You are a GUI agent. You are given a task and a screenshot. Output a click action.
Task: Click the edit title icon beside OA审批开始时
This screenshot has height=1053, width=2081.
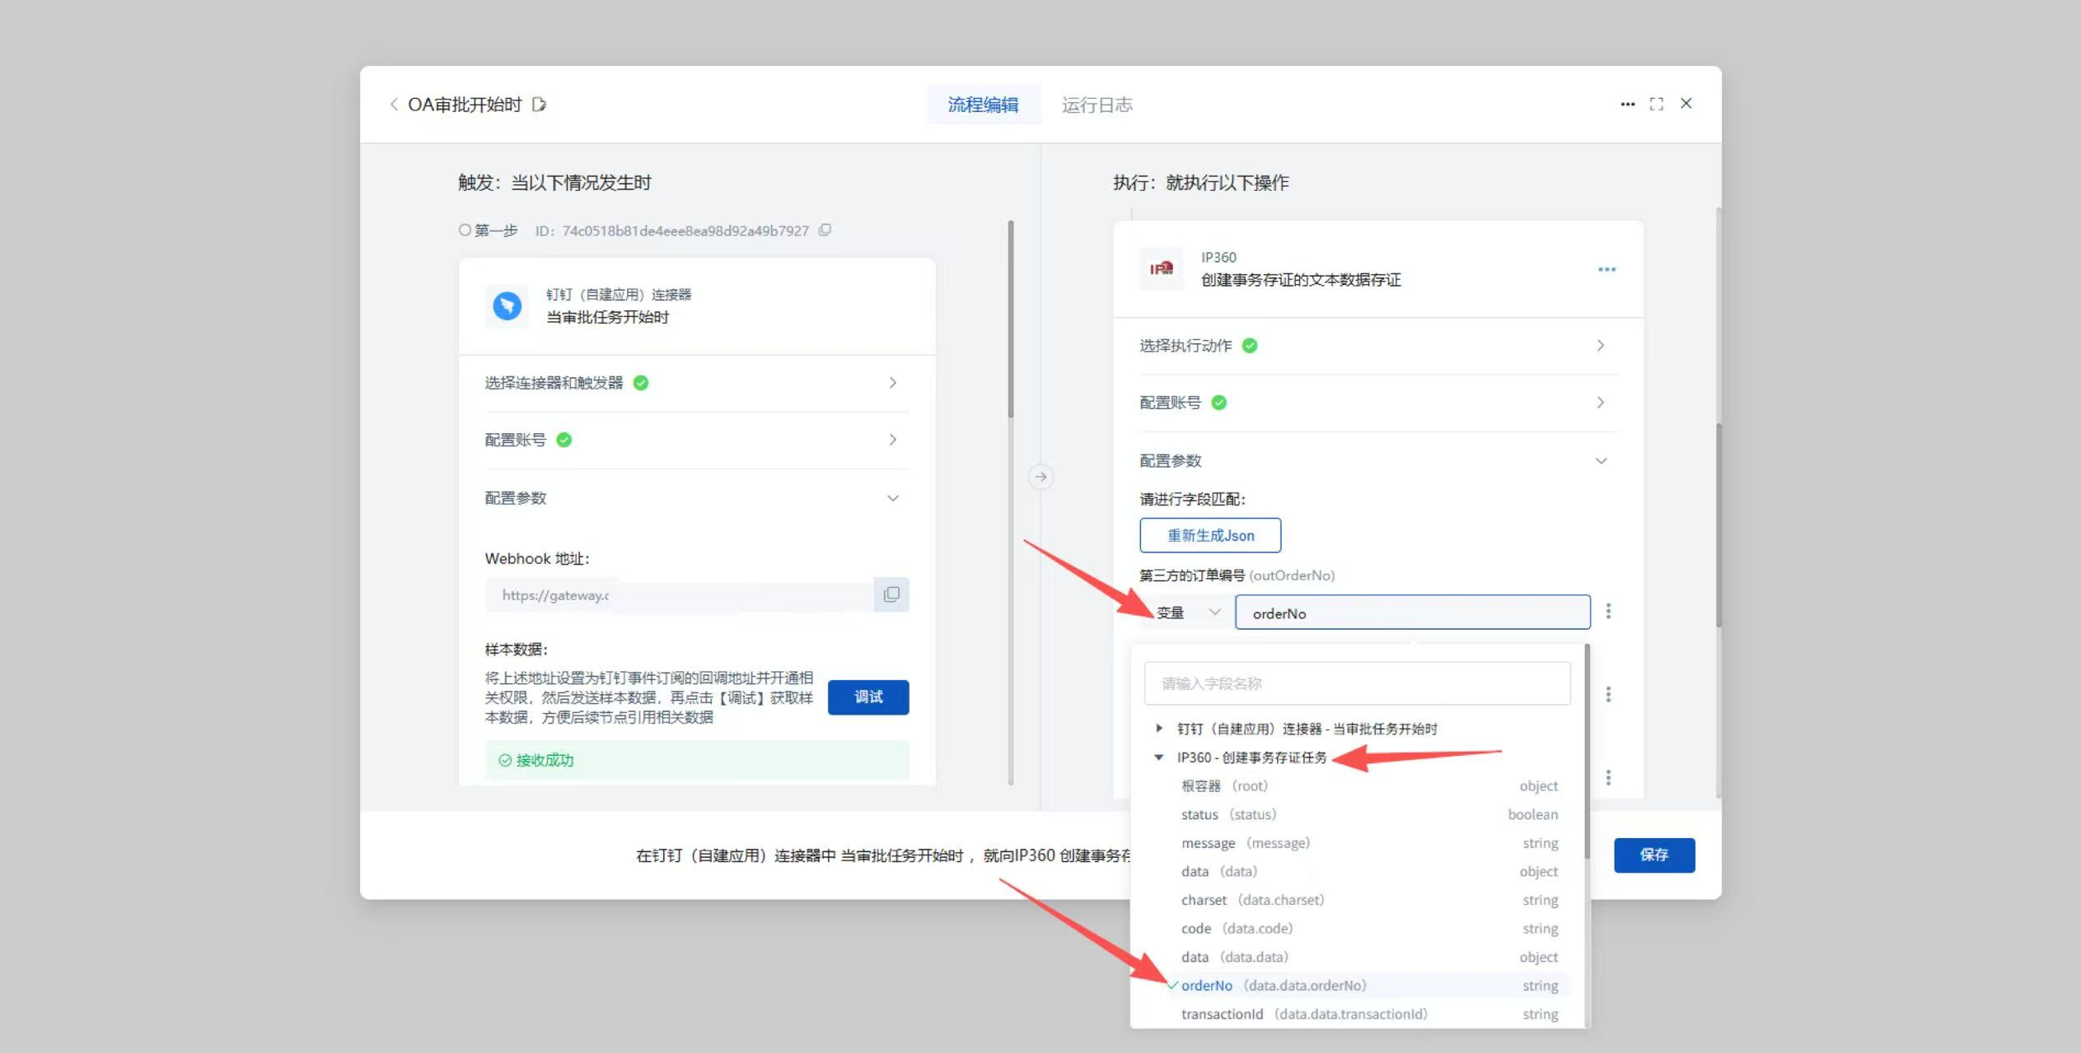(539, 105)
